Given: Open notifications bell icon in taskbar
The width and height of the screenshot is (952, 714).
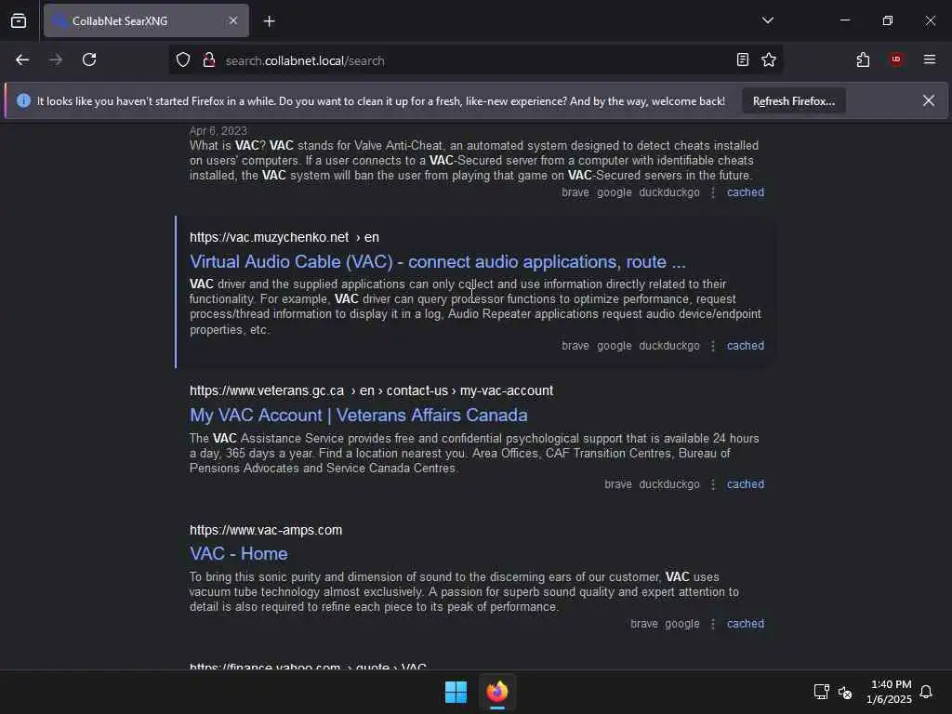Looking at the screenshot, I should [926, 692].
